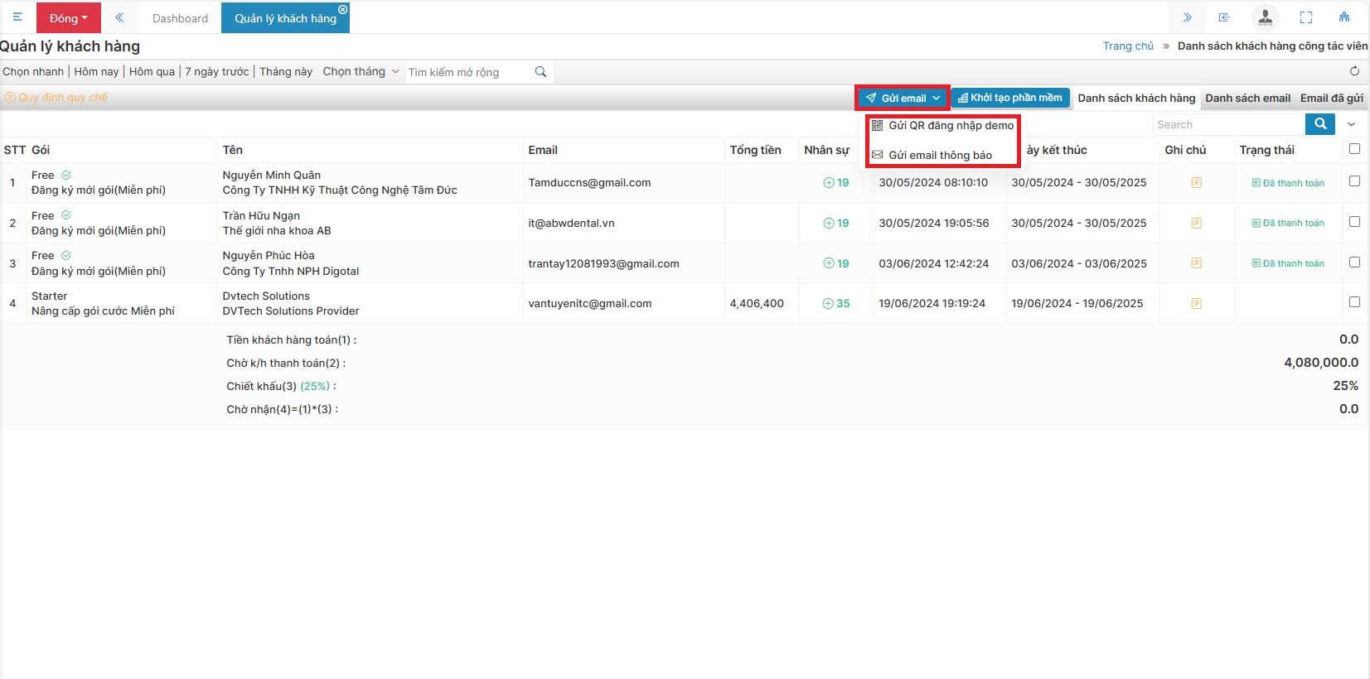
Task: Open Email đã gửi tab
Action: pos(1331,98)
